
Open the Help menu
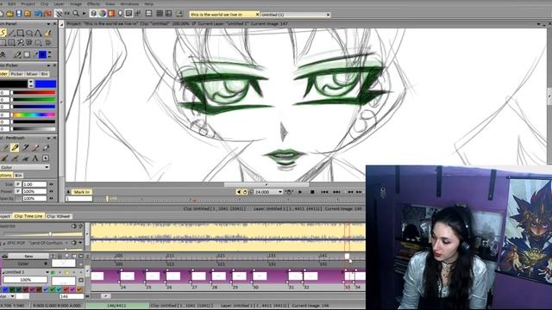(149, 3)
